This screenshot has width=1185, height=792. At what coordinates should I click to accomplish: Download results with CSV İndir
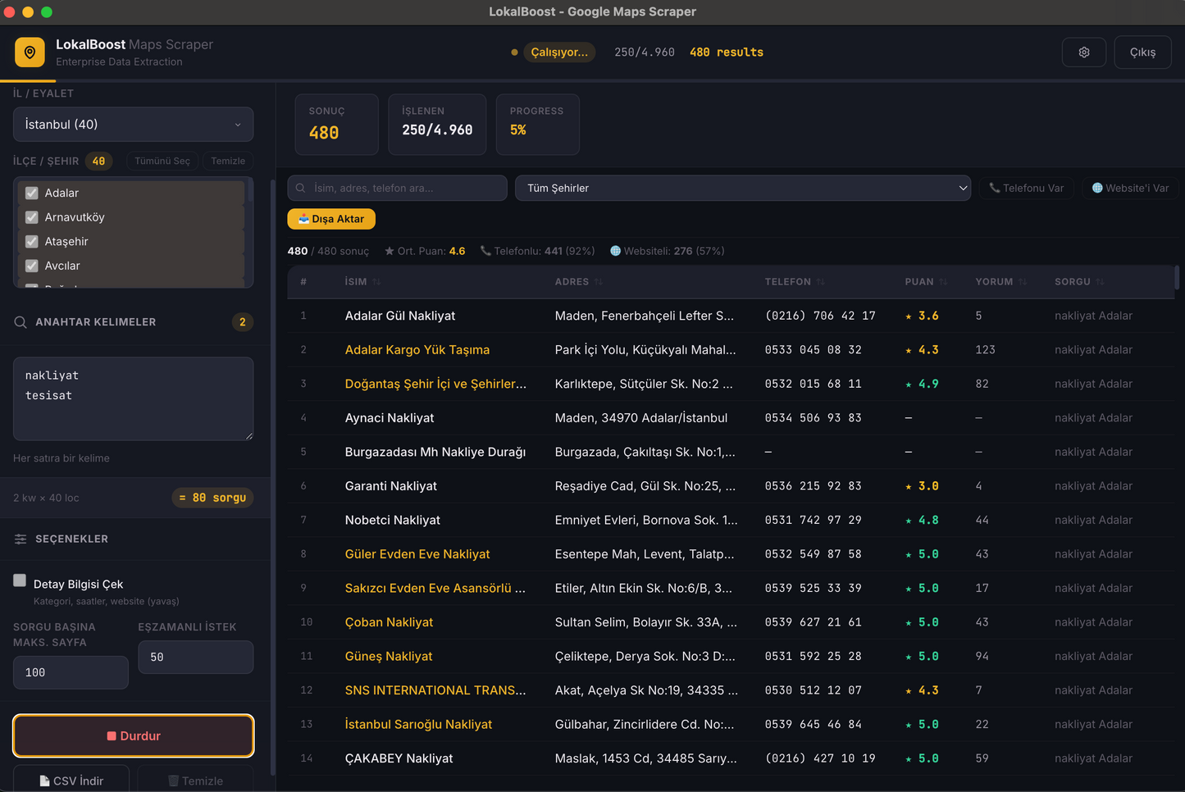[x=71, y=781]
